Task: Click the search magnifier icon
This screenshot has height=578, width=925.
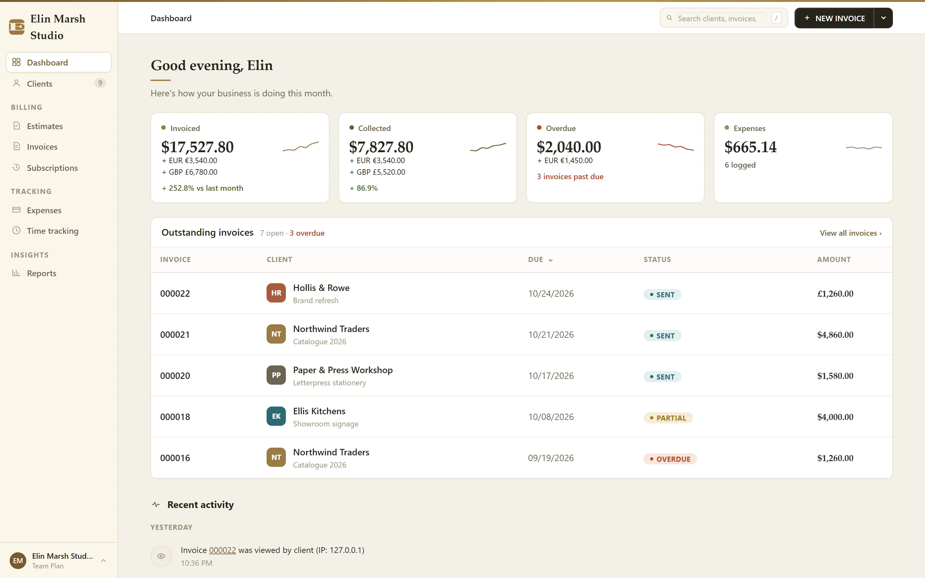Action: click(x=669, y=18)
